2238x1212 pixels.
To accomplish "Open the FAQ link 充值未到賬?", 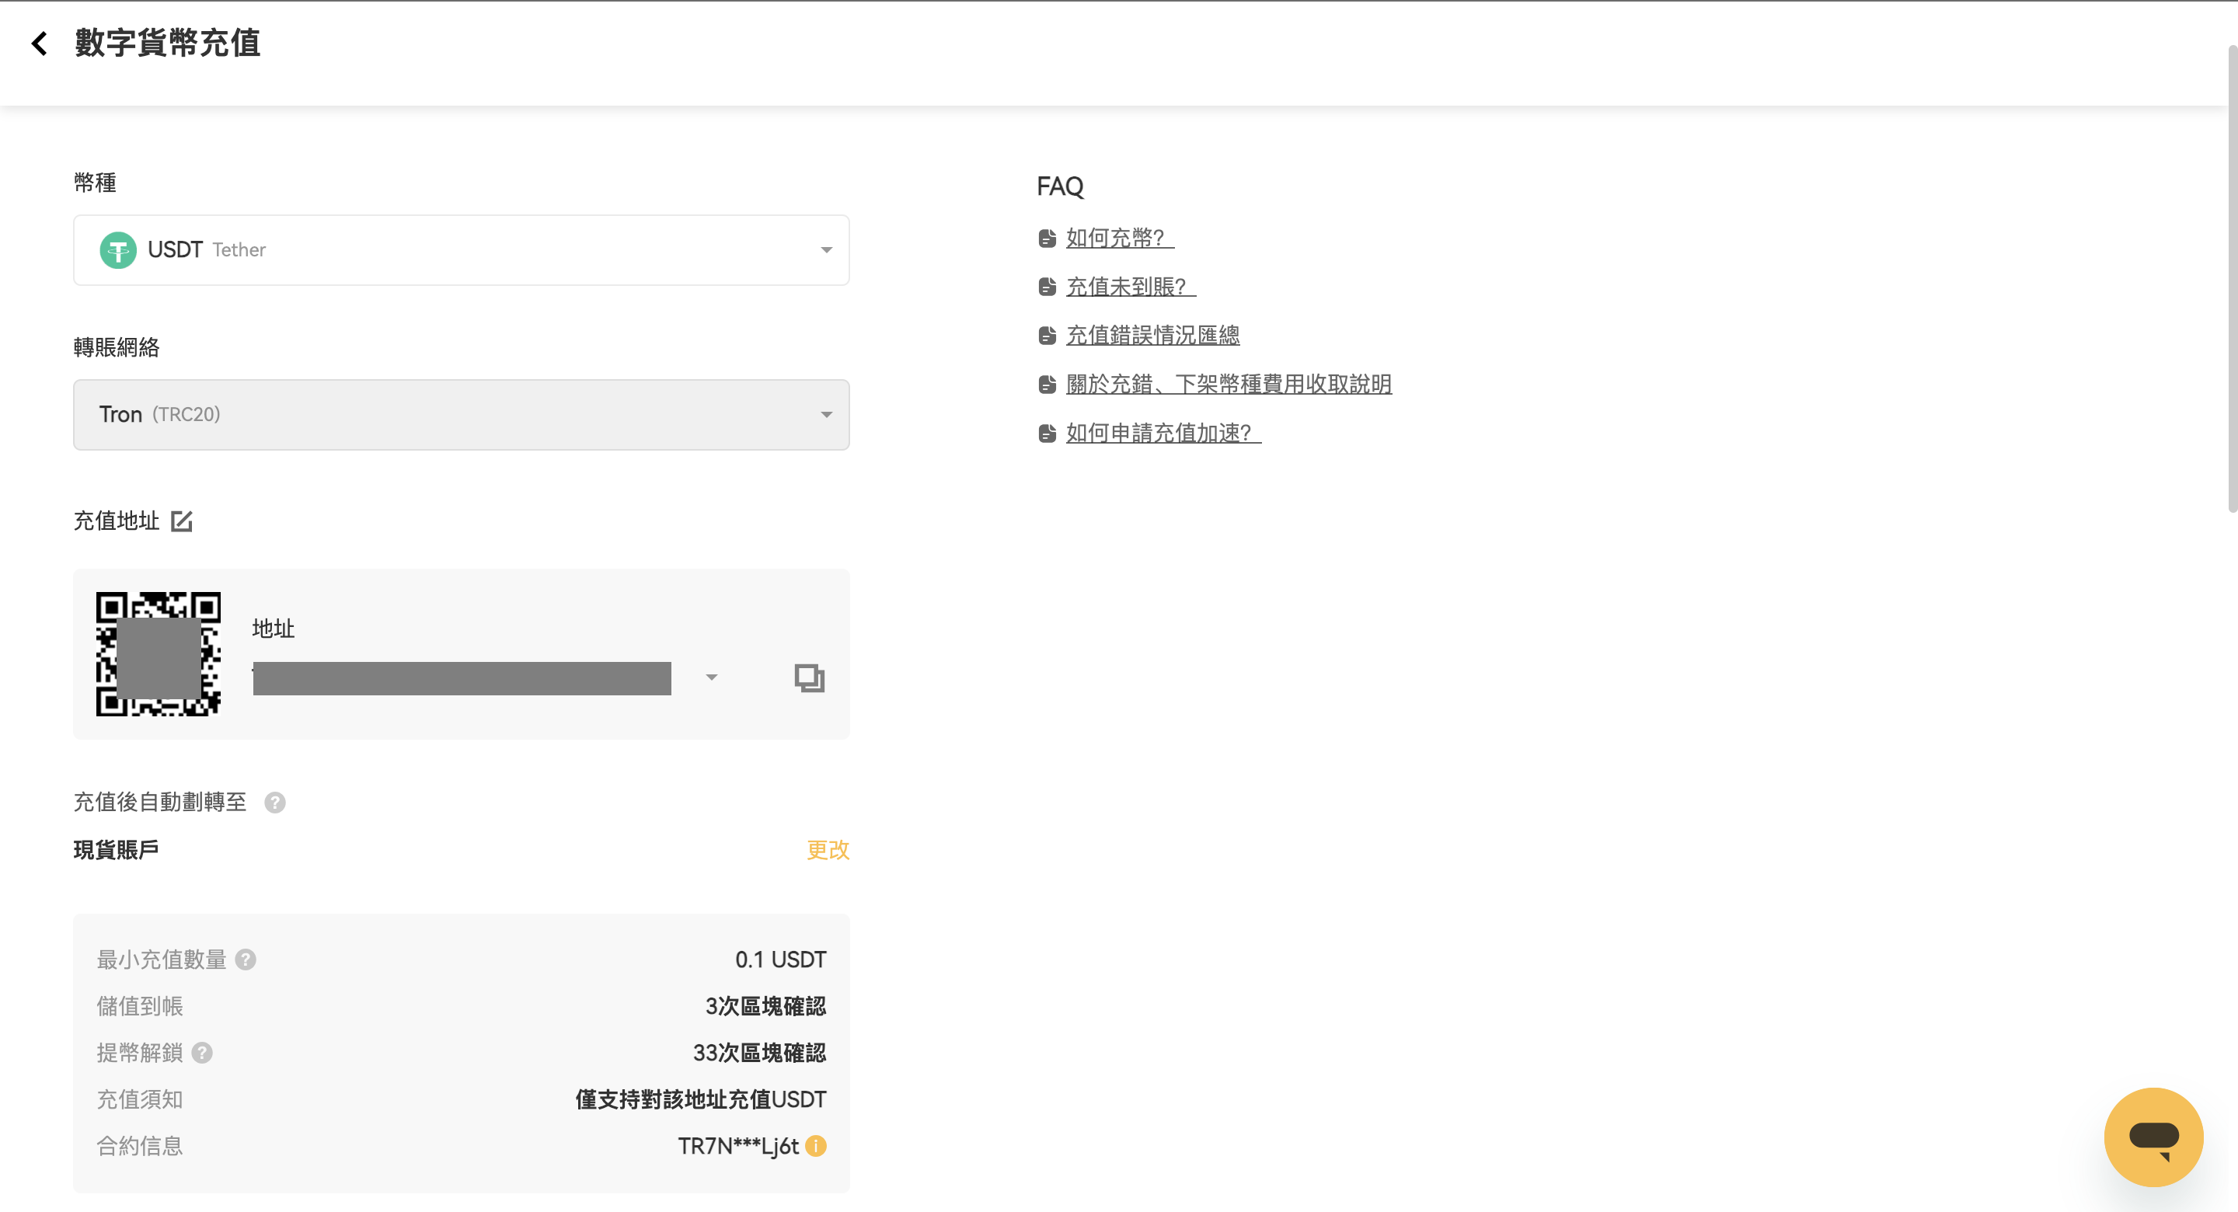I will [x=1131, y=287].
